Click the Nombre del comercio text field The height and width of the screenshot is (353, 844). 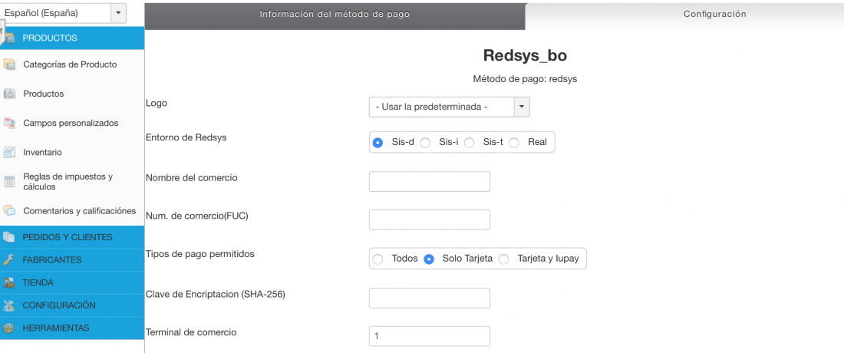(x=430, y=181)
